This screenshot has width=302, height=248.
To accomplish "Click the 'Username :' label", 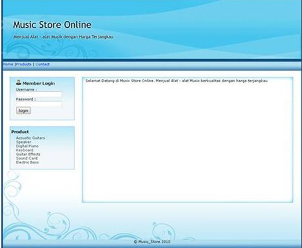I will 27,89.
